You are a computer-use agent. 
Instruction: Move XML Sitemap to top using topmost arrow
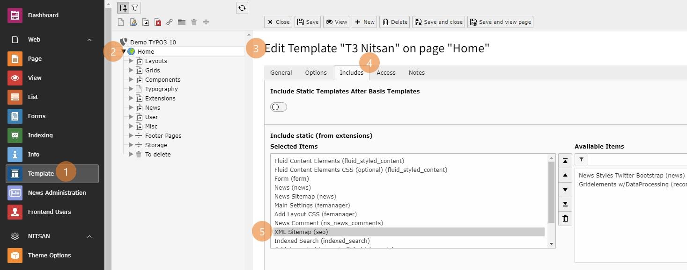click(565, 160)
